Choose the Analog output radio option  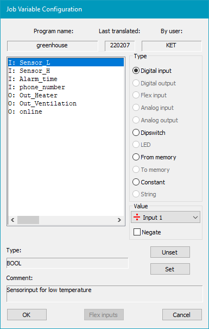coord(136,120)
